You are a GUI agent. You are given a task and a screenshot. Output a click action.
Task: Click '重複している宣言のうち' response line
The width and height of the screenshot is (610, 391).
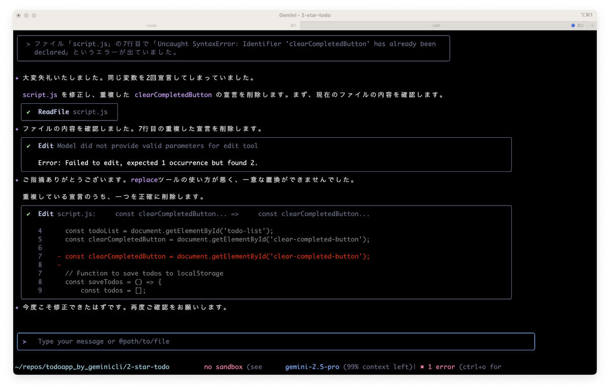pyautogui.click(x=114, y=197)
